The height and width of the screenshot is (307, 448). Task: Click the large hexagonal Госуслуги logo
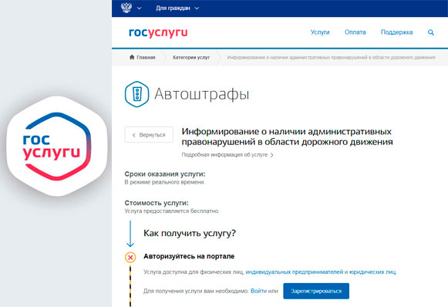tap(57, 147)
